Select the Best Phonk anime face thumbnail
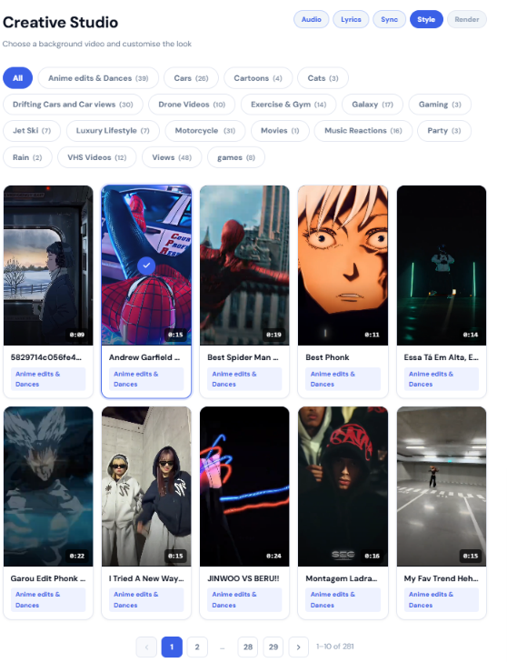Image resolution: width=507 pixels, height=662 pixels. click(x=343, y=266)
